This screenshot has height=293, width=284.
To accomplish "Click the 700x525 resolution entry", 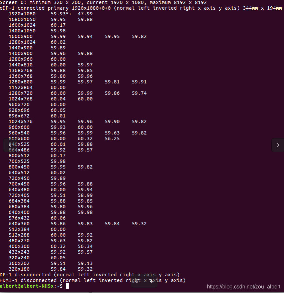I will click(x=19, y=161).
